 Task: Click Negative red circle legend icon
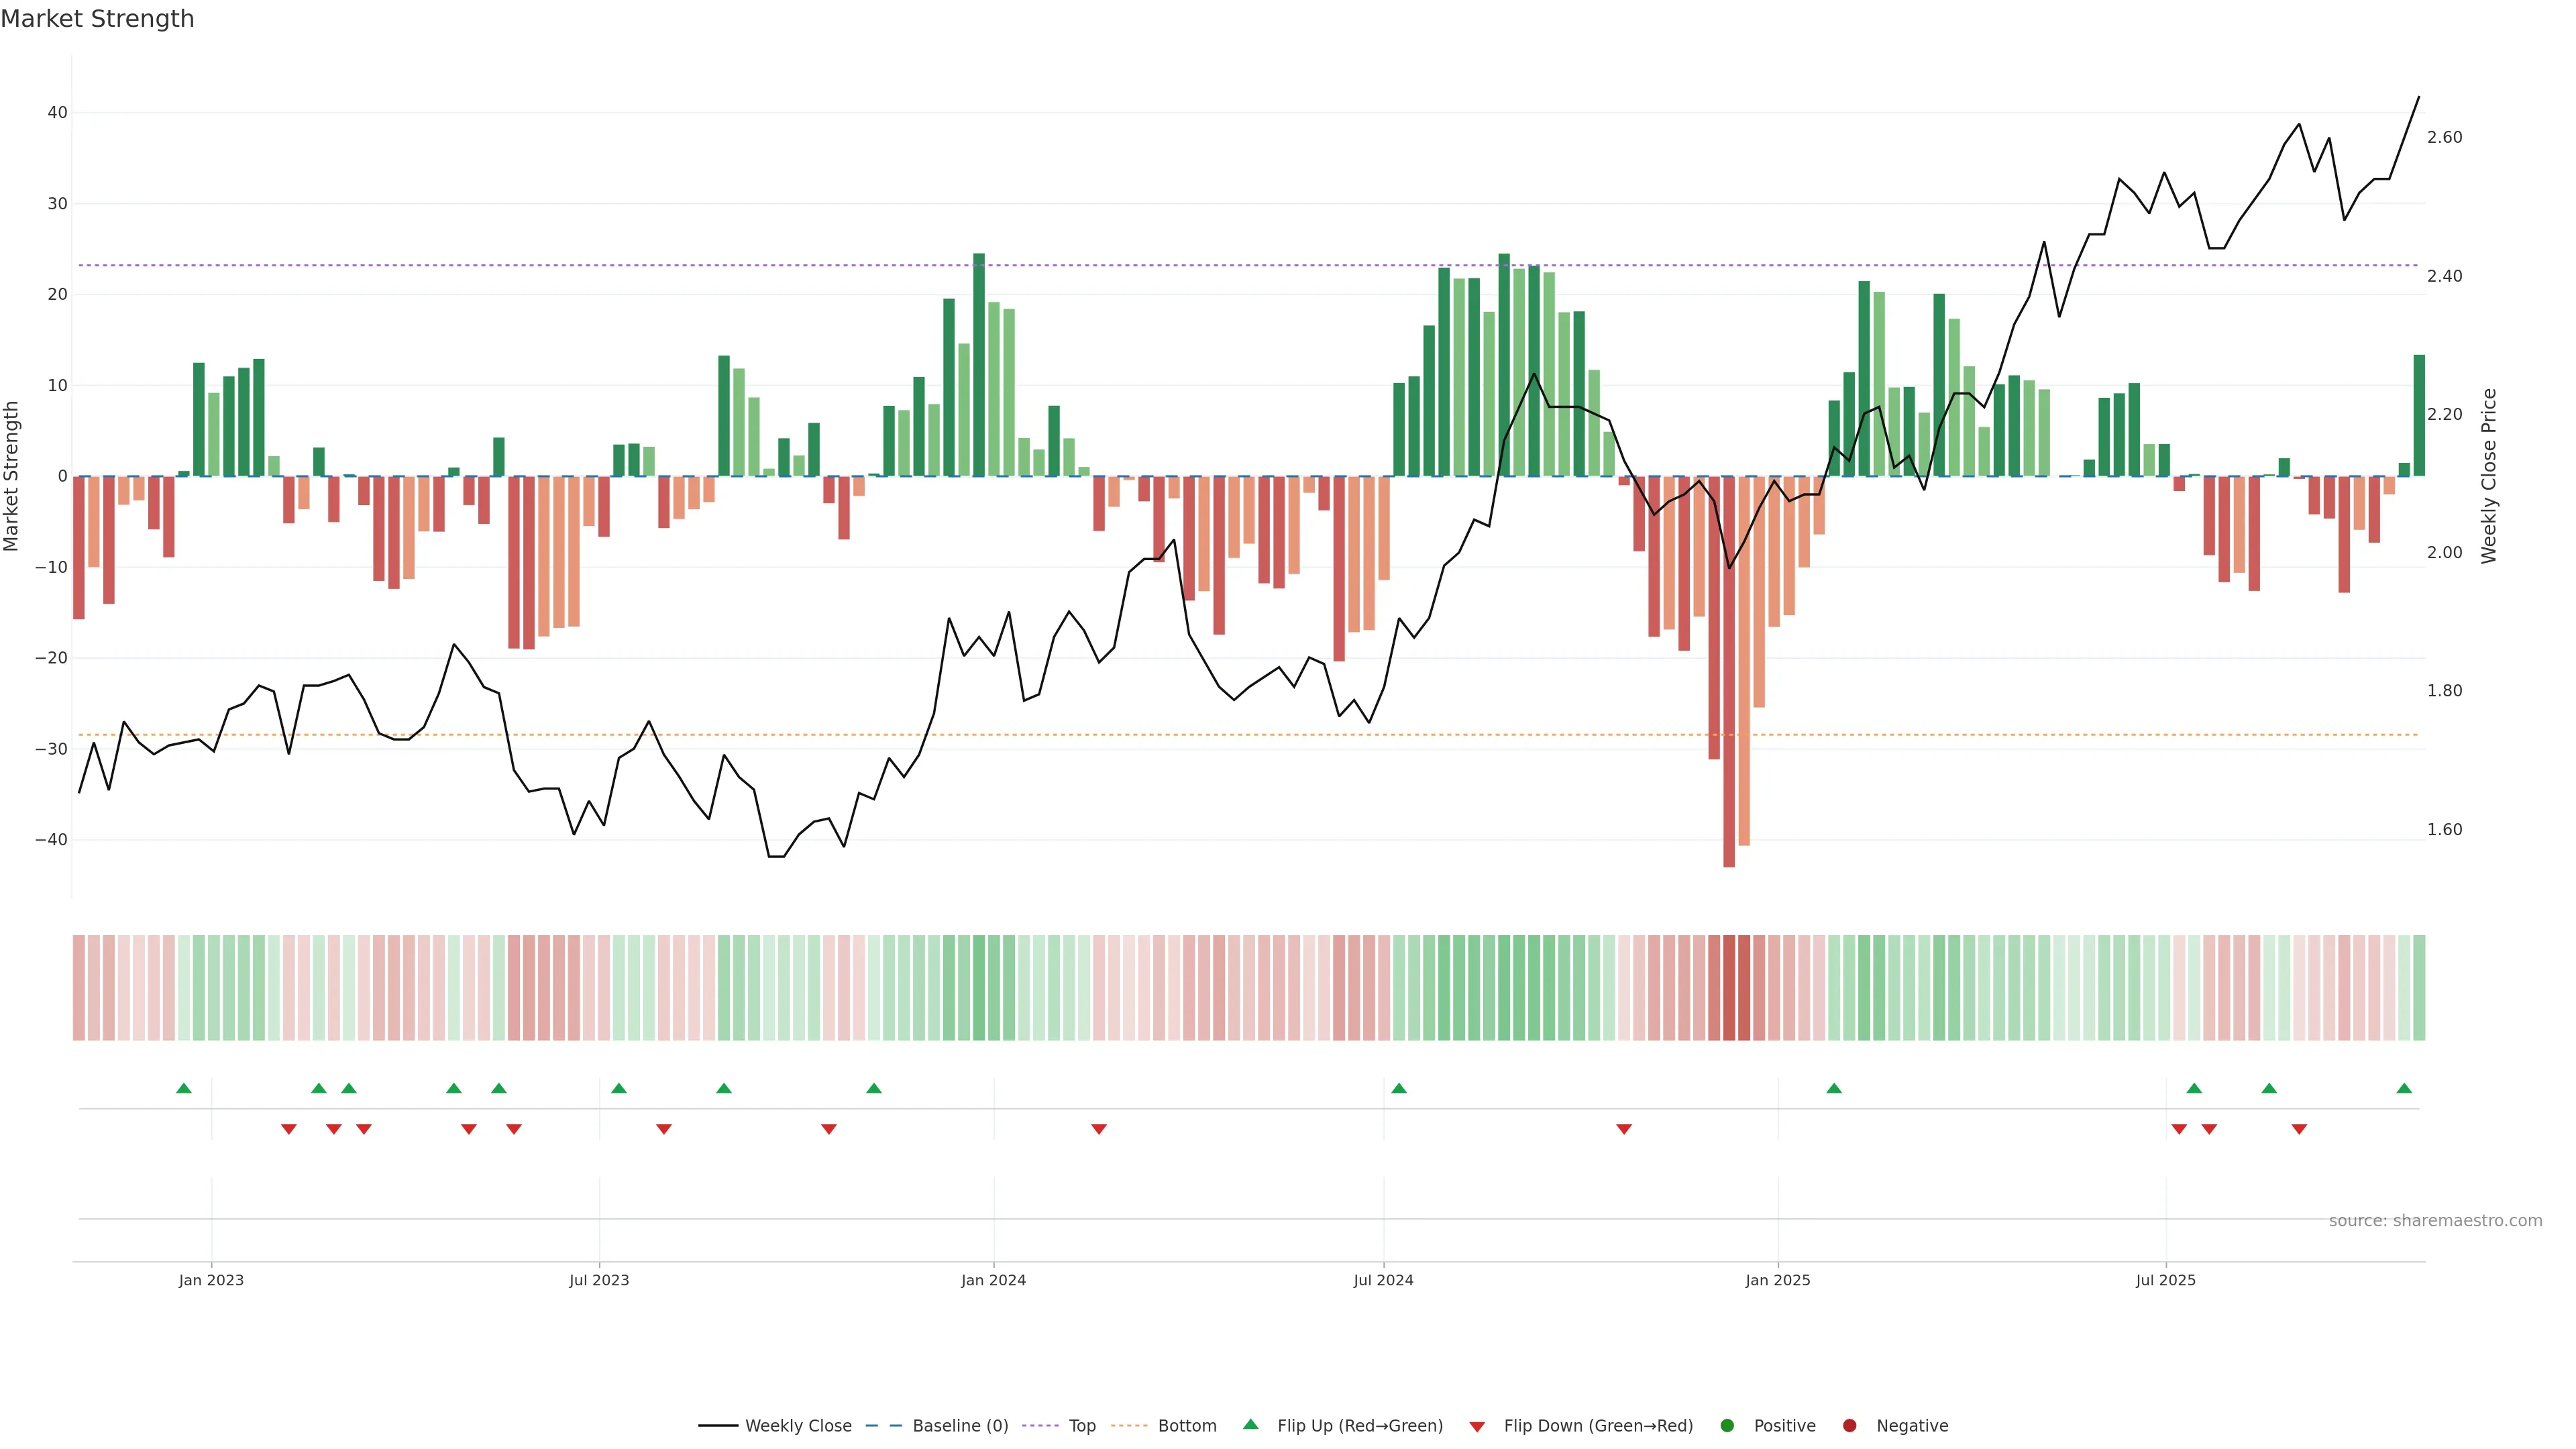1849,1426
